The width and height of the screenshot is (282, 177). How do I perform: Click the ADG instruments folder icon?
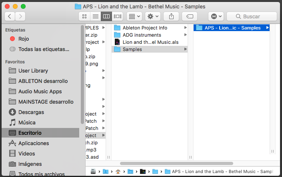click(x=117, y=35)
